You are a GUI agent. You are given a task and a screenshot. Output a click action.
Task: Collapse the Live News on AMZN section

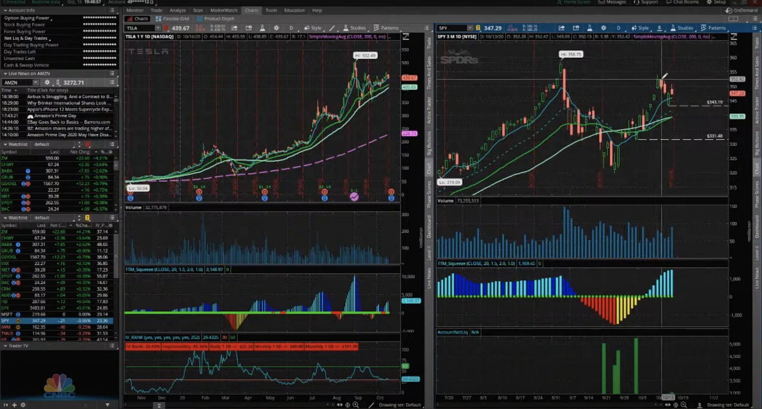click(5, 74)
